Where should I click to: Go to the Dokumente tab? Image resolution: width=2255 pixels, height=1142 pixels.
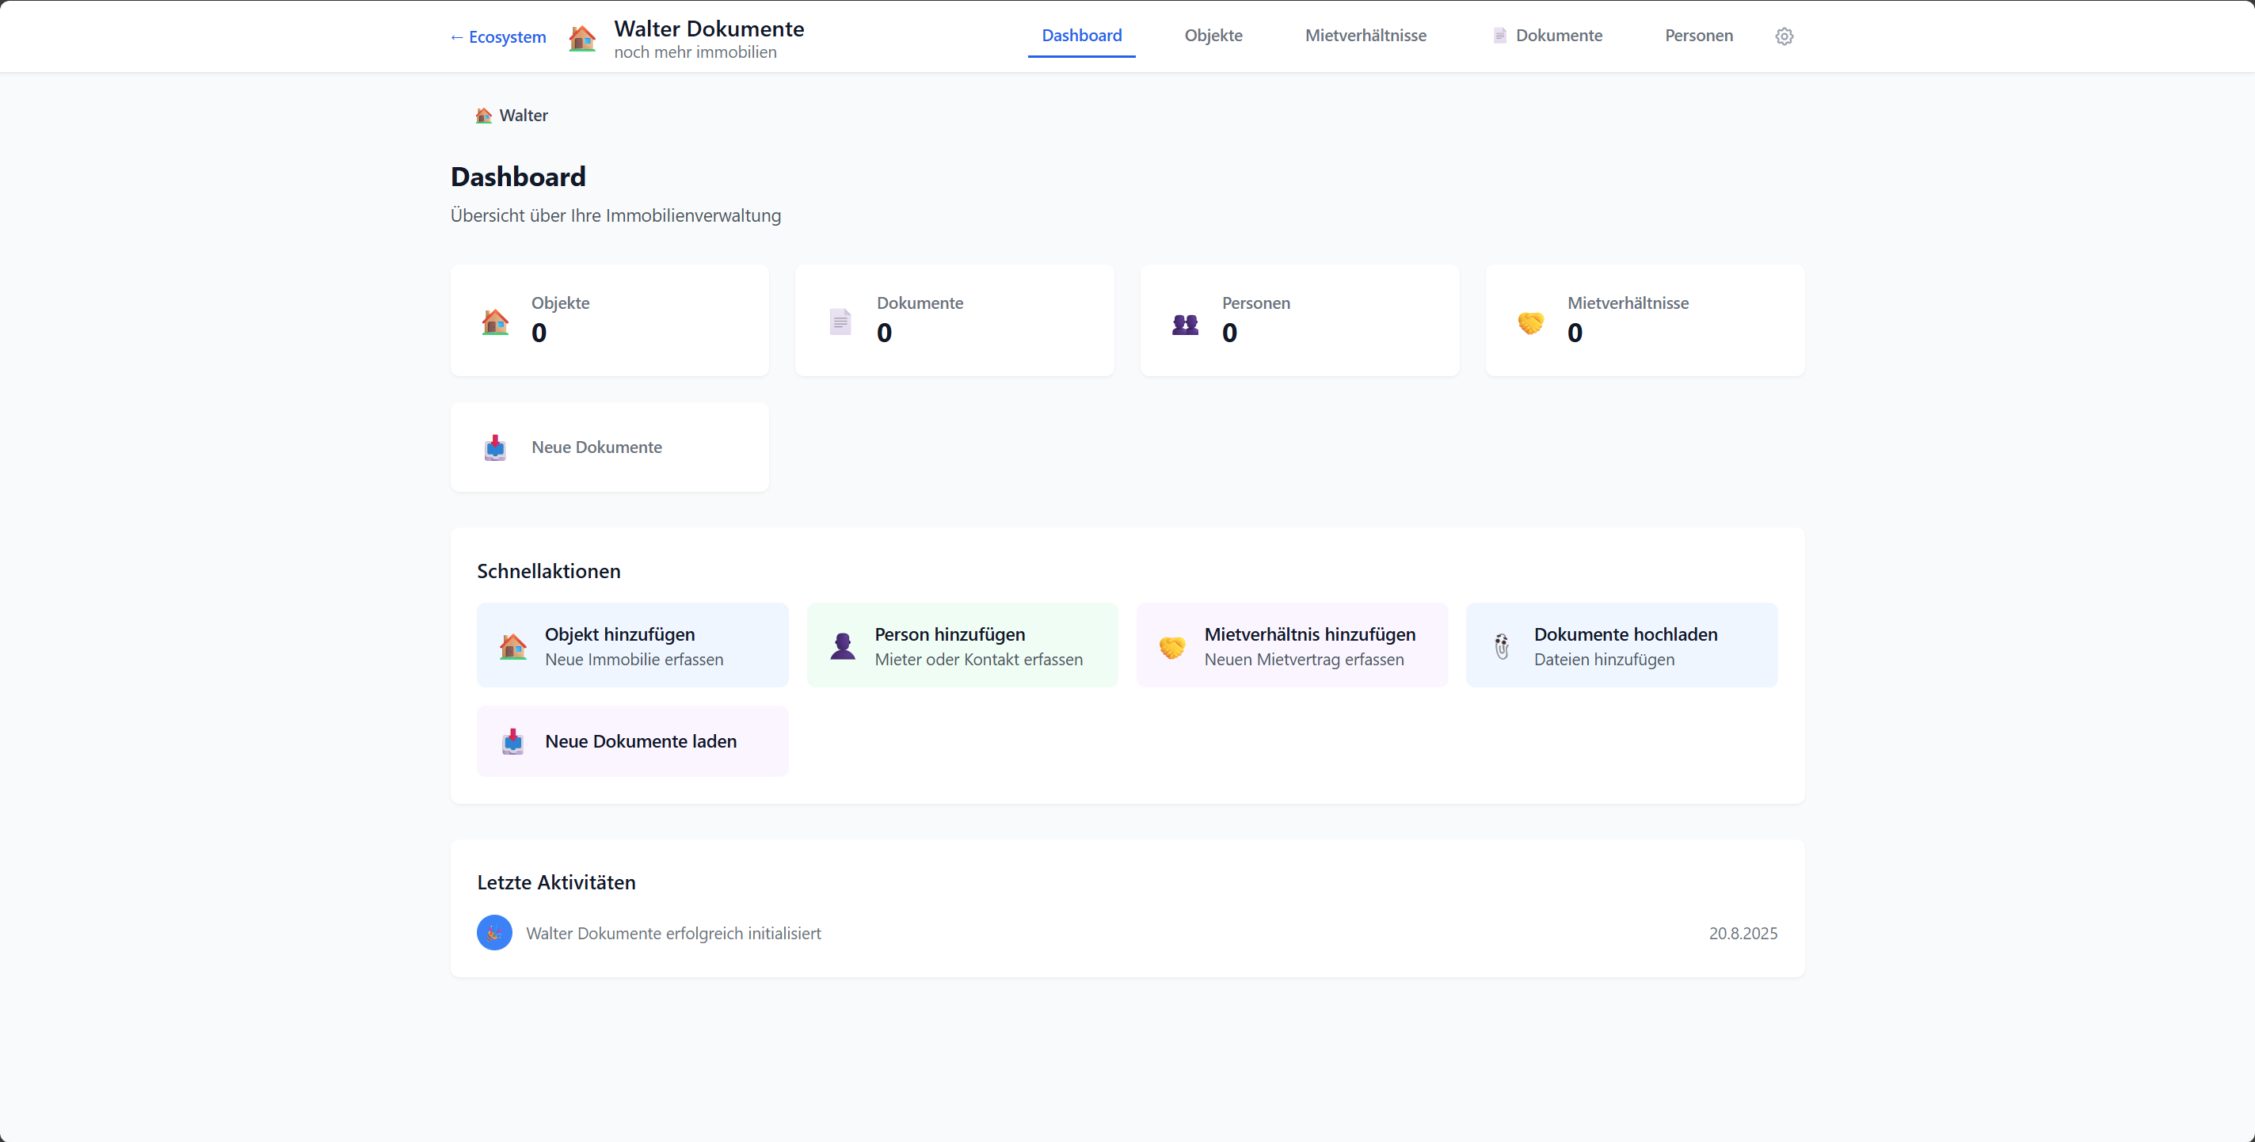pos(1548,36)
